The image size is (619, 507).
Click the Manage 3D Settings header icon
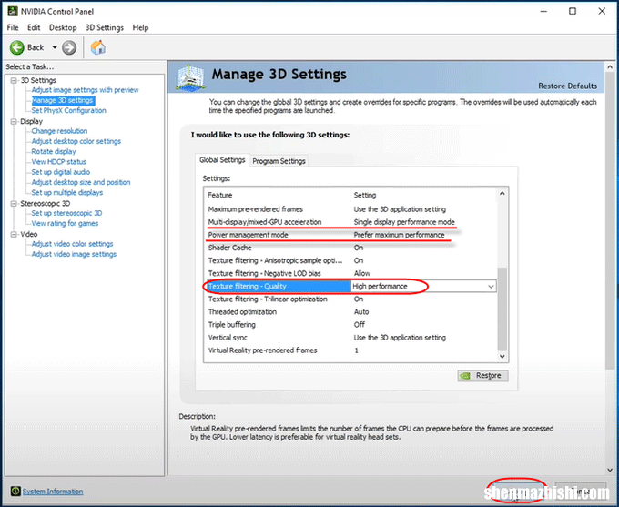(190, 77)
